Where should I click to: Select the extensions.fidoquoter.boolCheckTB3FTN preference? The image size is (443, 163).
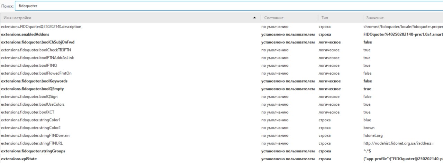point(36,50)
